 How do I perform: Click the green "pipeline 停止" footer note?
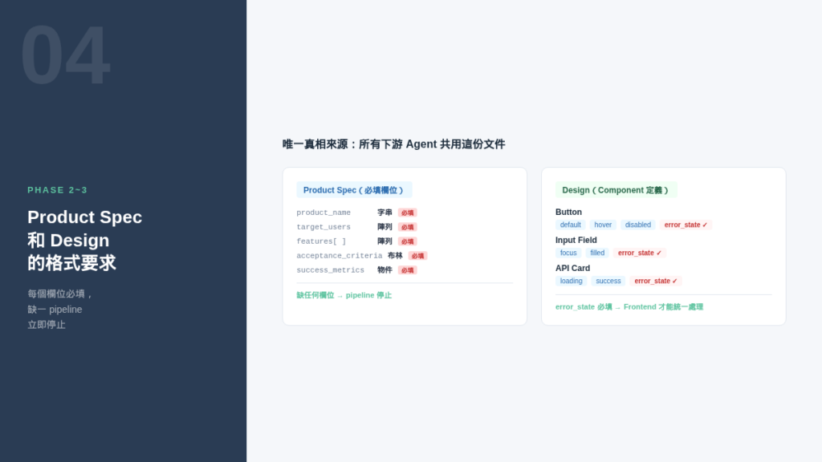click(x=344, y=295)
